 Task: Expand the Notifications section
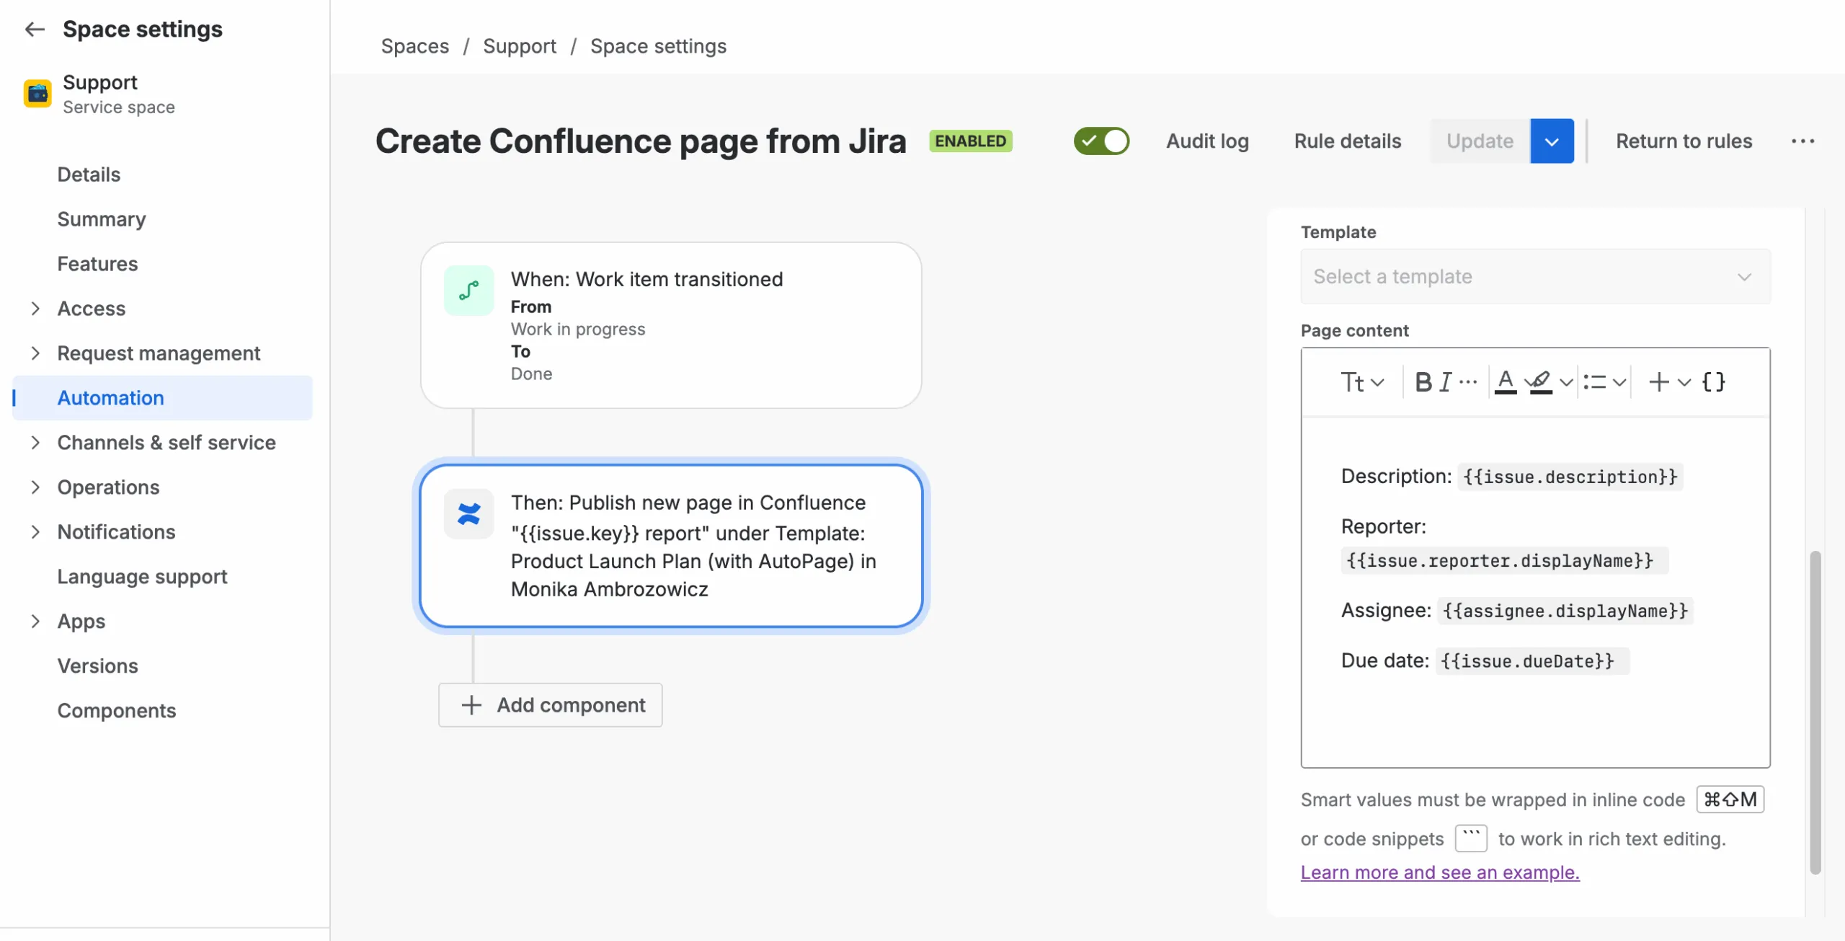[x=35, y=532]
